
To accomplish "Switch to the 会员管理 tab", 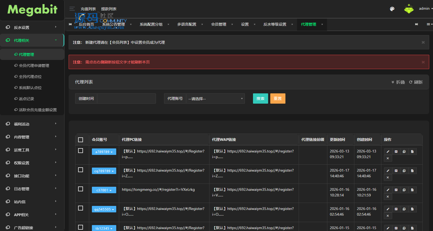I will [x=218, y=24].
